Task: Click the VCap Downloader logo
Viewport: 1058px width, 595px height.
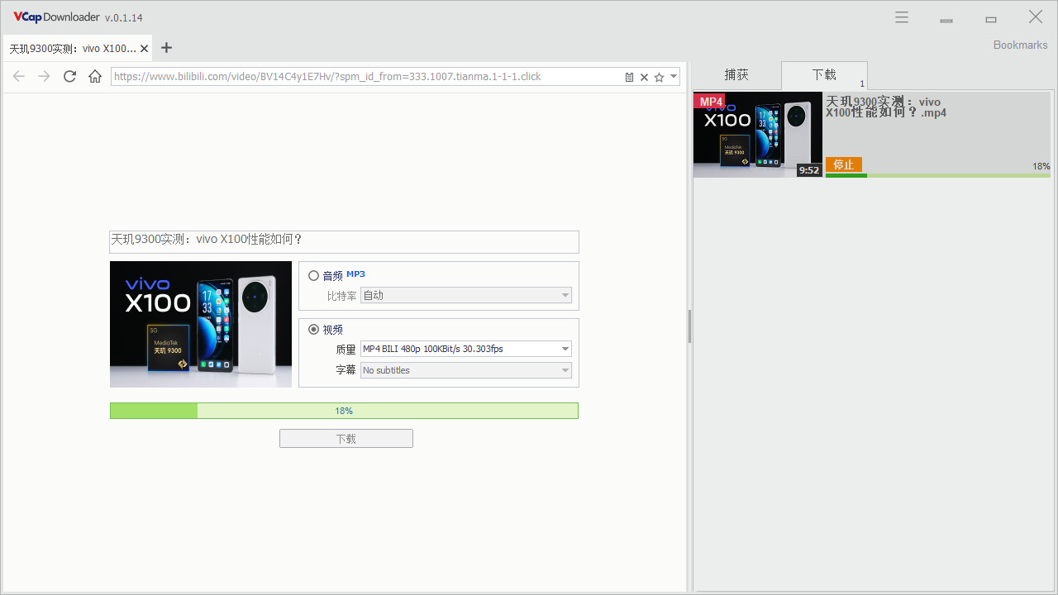Action: click(x=56, y=17)
